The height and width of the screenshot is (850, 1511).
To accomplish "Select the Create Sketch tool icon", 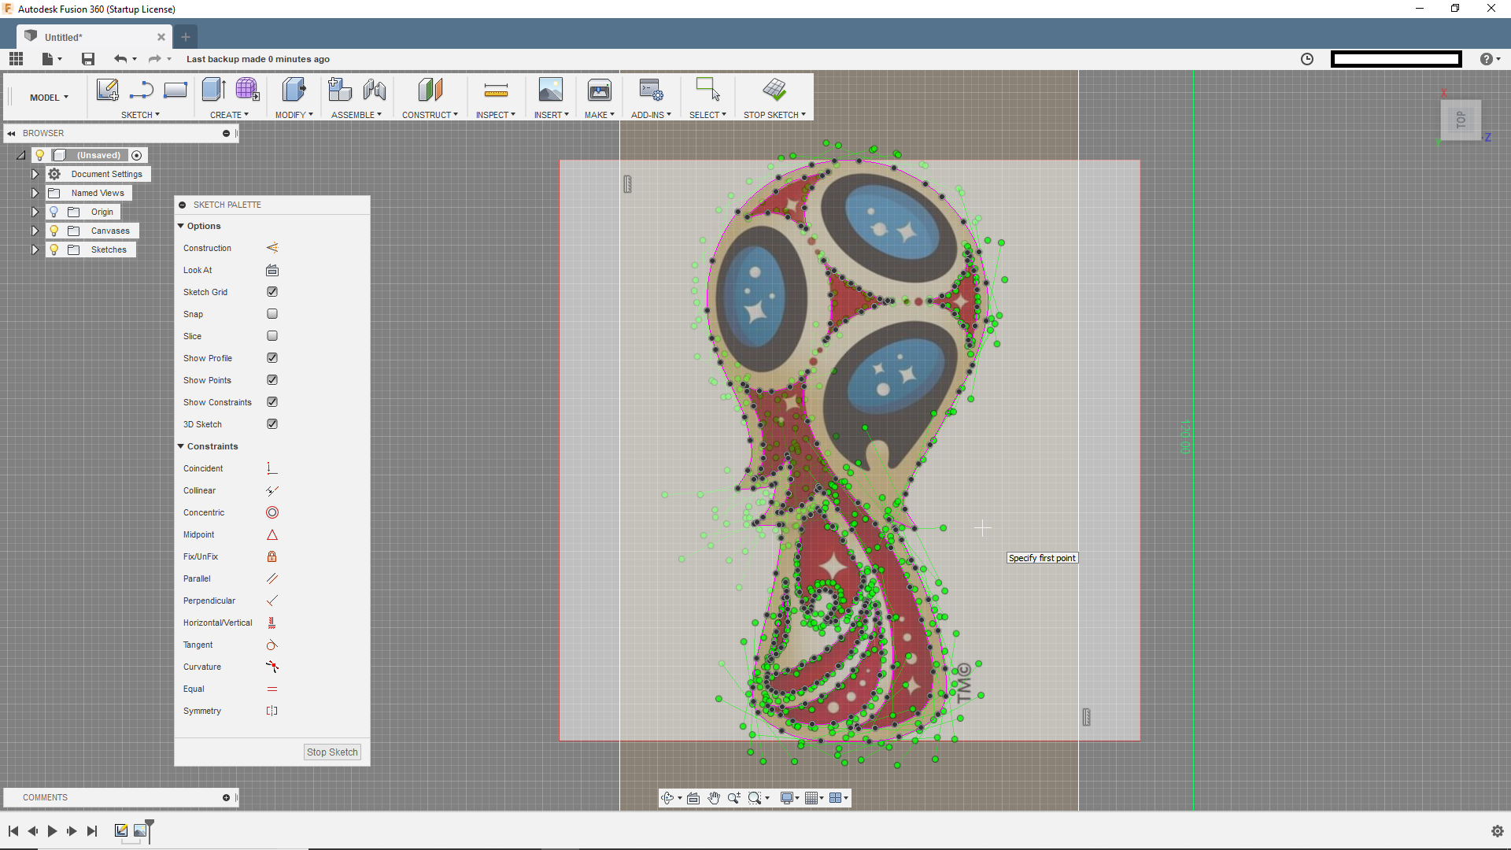I will coord(107,90).
